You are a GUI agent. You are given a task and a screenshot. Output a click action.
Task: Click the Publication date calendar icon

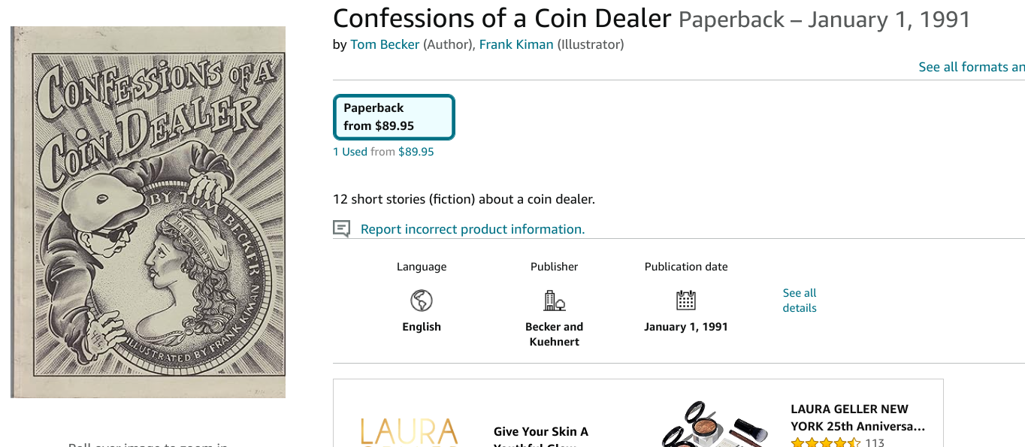coord(685,301)
